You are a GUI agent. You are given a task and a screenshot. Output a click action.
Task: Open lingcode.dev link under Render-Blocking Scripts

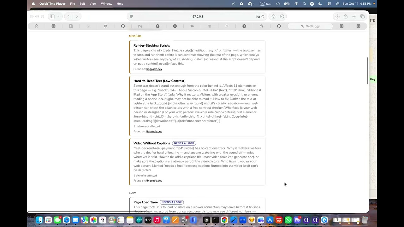(x=154, y=69)
